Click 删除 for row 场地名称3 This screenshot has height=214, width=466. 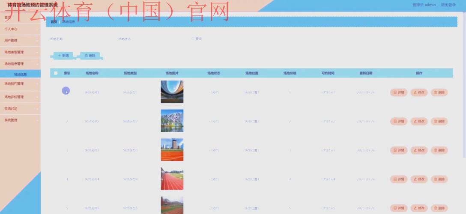(x=439, y=150)
